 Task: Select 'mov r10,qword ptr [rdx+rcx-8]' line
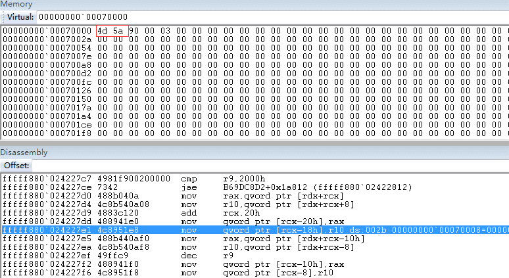tap(255, 247)
